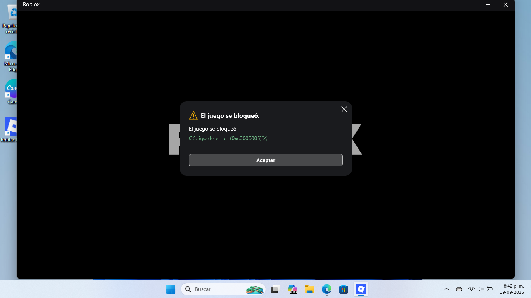Image resolution: width=531 pixels, height=298 pixels.
Task: Open Task View from the taskbar
Action: (x=275, y=289)
